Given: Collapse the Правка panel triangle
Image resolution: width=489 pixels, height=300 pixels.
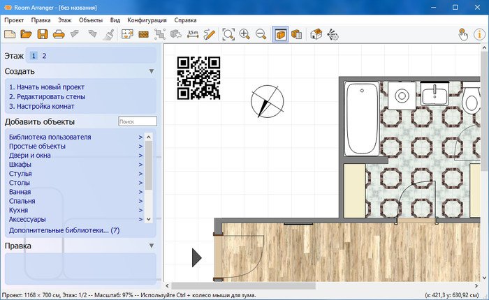Looking at the screenshot, I should point(151,246).
